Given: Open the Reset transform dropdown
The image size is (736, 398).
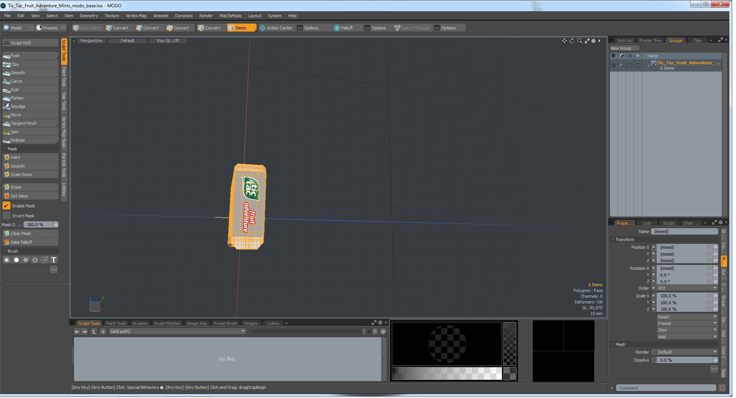Looking at the screenshot, I should click(x=687, y=317).
